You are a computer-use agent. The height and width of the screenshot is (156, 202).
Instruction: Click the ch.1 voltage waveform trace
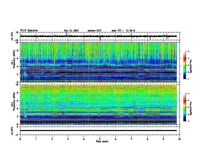98,36
